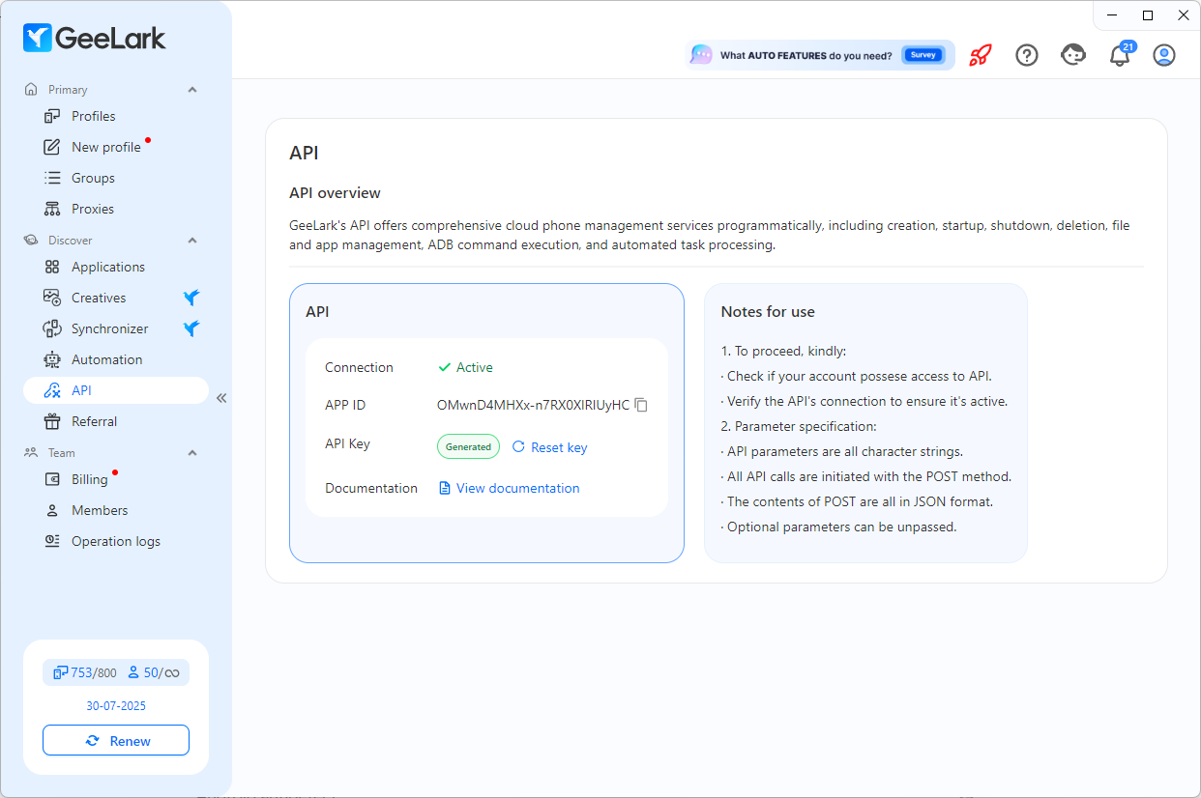
Task: Click the Referral gift icon
Action: pos(52,421)
